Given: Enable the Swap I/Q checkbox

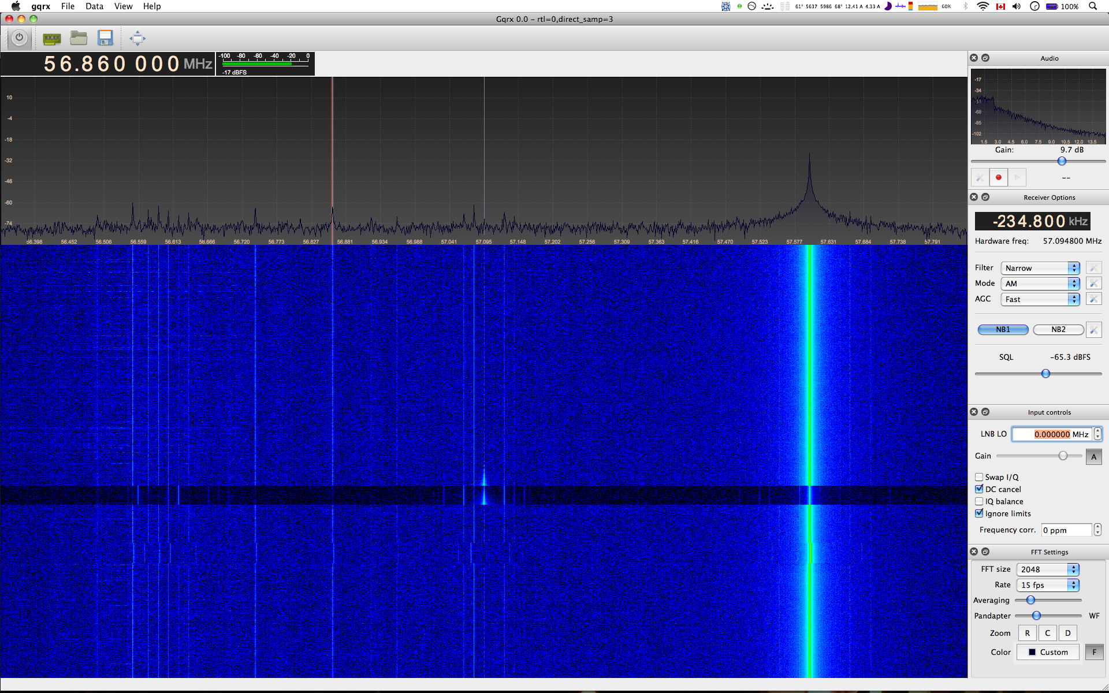Looking at the screenshot, I should click(x=979, y=477).
